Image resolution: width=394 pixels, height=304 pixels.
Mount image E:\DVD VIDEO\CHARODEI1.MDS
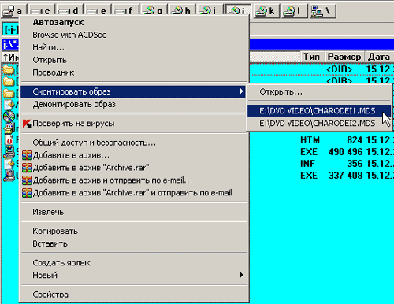click(x=319, y=111)
